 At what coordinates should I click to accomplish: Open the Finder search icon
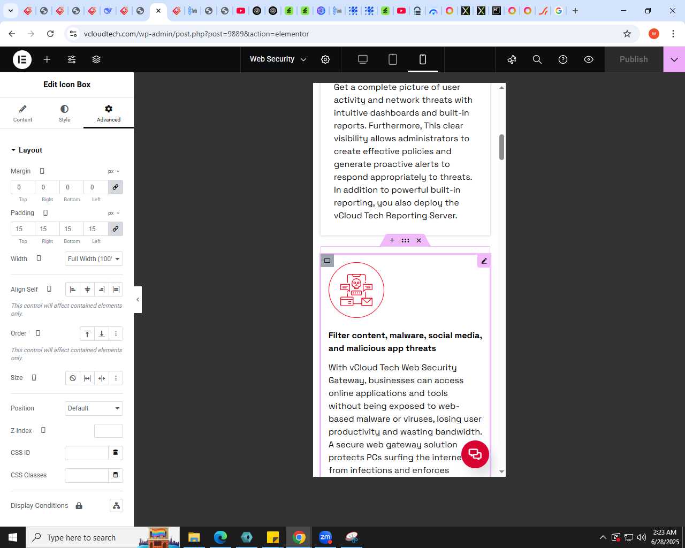click(537, 59)
